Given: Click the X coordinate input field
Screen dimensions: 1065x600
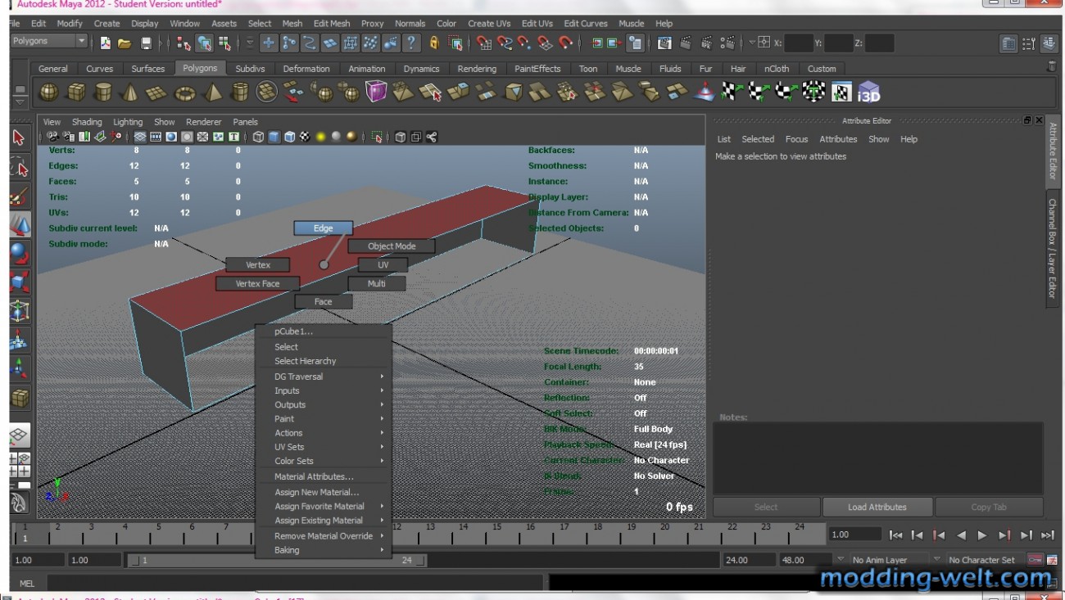Looking at the screenshot, I should click(799, 43).
